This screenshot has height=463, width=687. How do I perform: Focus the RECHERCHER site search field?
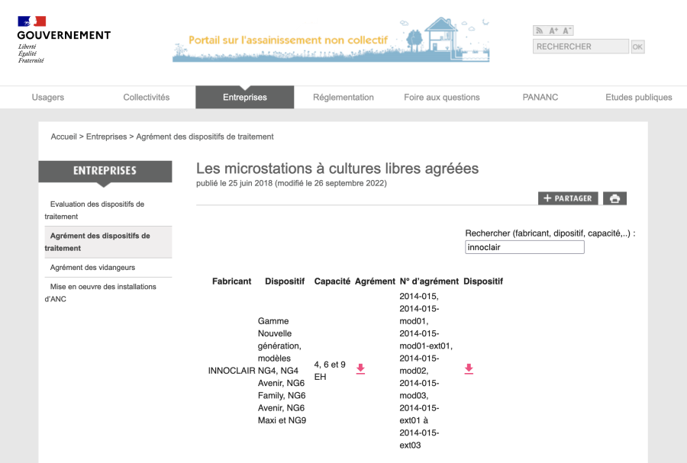click(x=581, y=47)
